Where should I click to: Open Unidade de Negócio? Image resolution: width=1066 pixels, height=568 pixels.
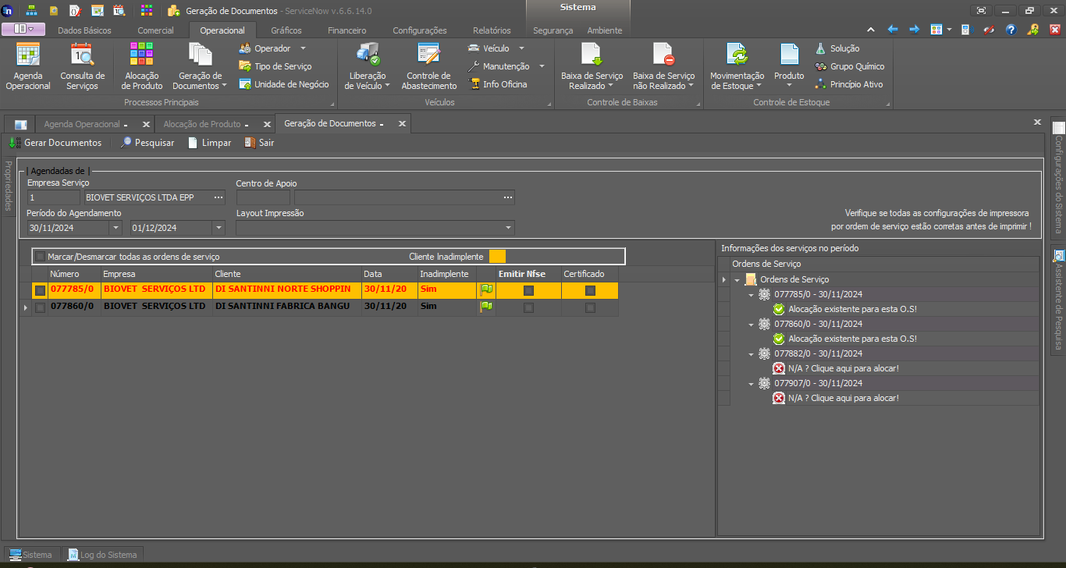point(284,84)
